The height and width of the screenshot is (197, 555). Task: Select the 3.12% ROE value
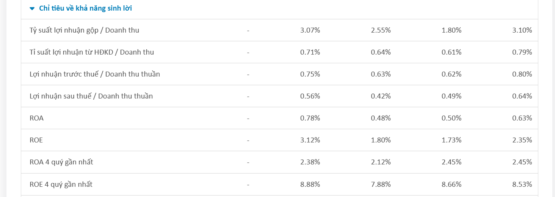point(310,140)
